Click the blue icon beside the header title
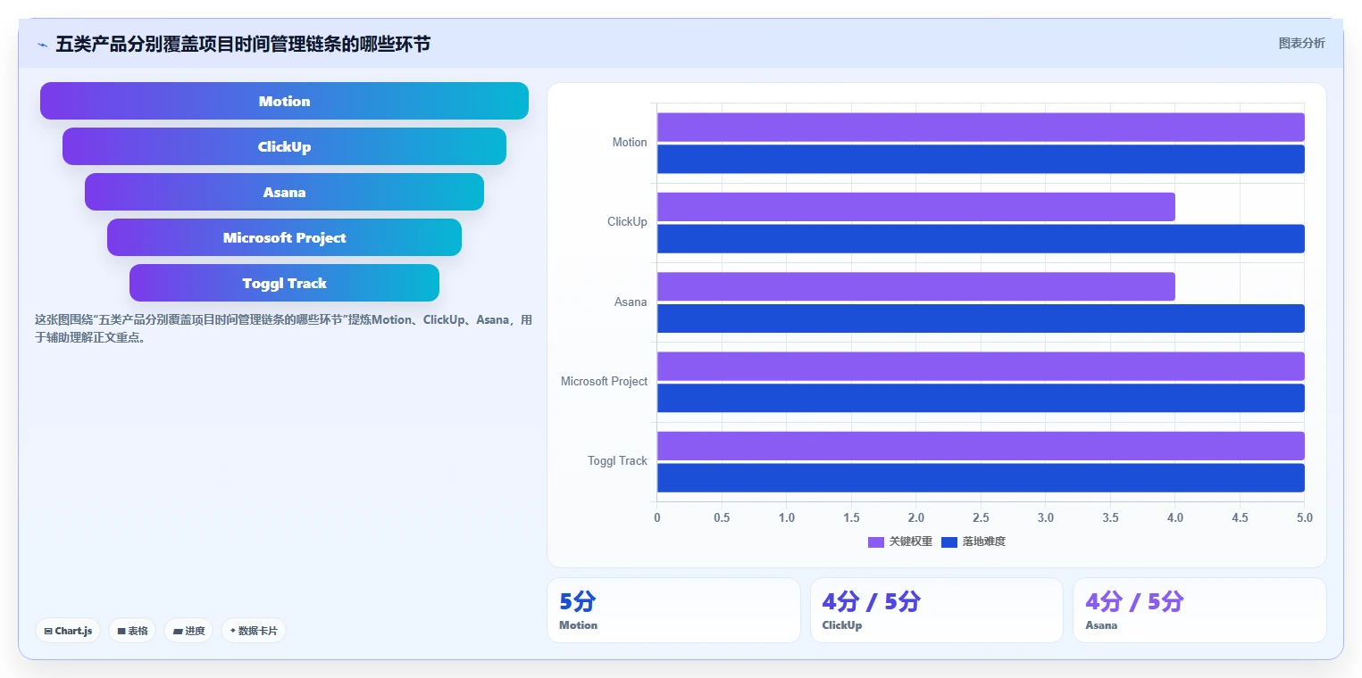The height and width of the screenshot is (678, 1362). point(42,45)
